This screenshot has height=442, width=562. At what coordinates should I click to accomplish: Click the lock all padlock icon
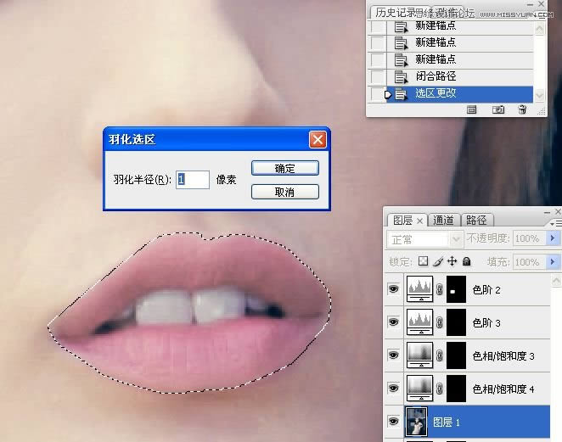(466, 262)
